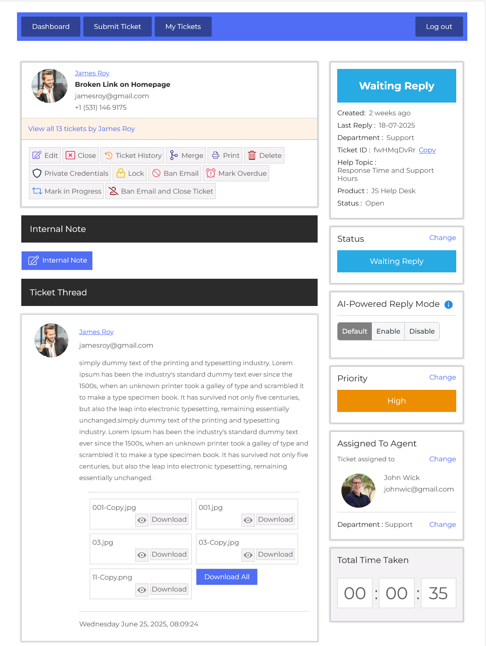Open Private Credentials shield
The image size is (486, 646).
pos(37,173)
